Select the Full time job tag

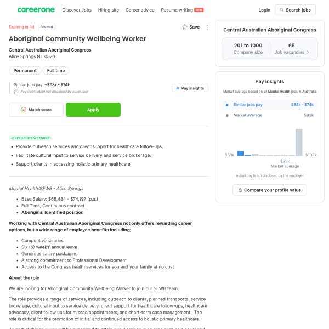[x=56, y=71]
